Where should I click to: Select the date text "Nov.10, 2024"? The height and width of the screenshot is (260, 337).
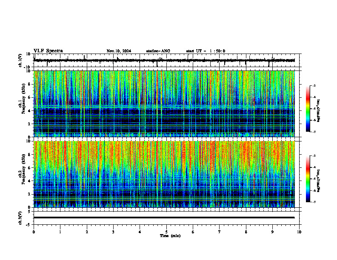pos(119,51)
